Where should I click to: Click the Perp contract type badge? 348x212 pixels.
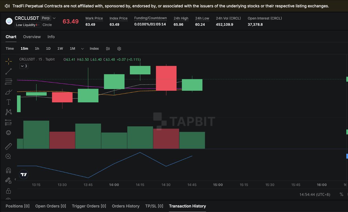[46, 18]
